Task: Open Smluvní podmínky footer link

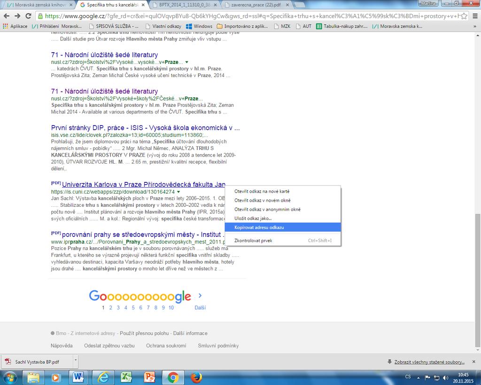Action: [218, 346]
